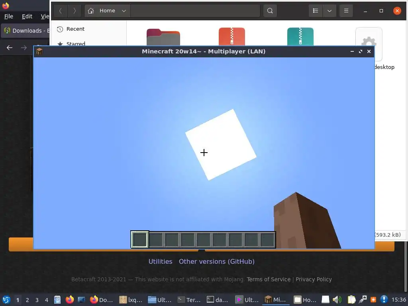Screen dimensions: 408x306
Task: Switch the file manager to list view
Action: point(316,11)
